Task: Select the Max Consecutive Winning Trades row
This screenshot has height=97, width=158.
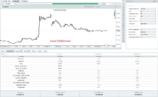Action: [x=79, y=76]
